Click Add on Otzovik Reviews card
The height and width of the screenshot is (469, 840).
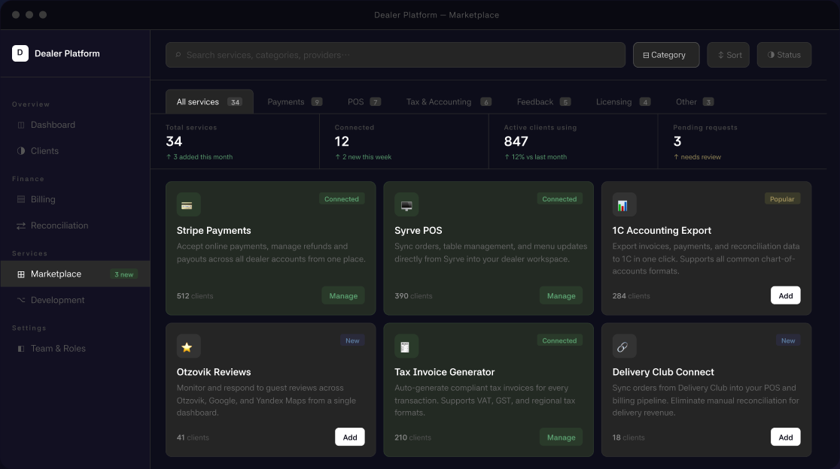point(350,437)
